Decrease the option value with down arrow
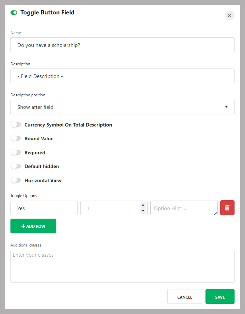The height and width of the screenshot is (314, 245). tap(143, 211)
